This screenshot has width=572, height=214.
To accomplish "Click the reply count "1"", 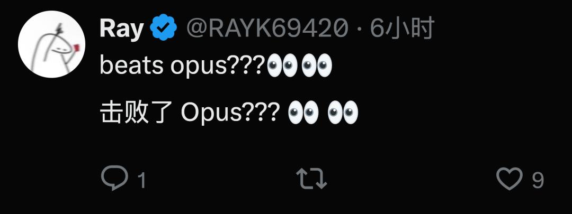I will pyautogui.click(x=141, y=181).
